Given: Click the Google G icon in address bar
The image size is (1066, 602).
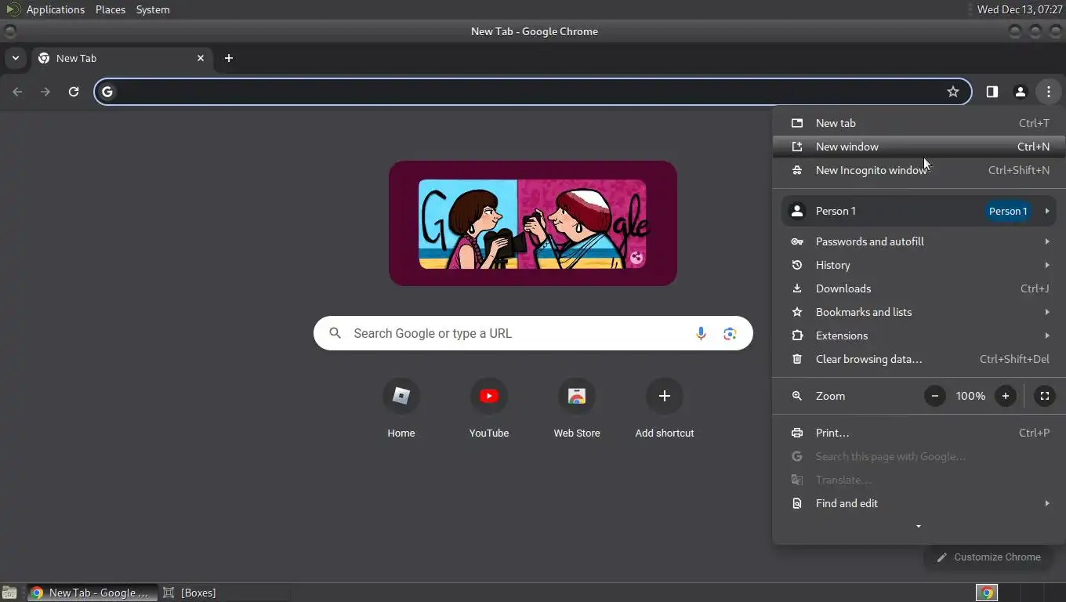Looking at the screenshot, I should pos(107,92).
